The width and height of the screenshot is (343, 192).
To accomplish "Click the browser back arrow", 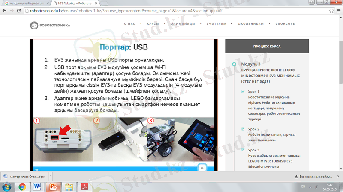I will tap(5, 10).
